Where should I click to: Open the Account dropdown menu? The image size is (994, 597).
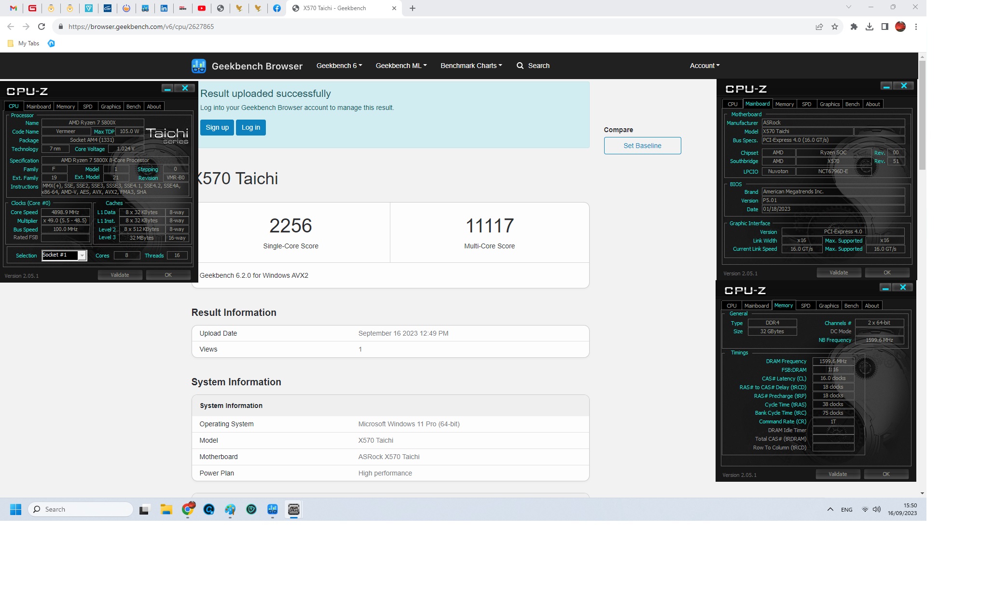point(704,66)
